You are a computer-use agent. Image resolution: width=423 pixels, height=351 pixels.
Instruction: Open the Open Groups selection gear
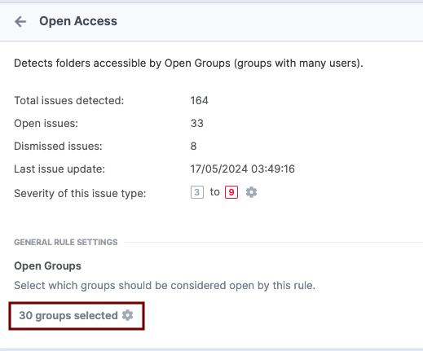coord(127,315)
